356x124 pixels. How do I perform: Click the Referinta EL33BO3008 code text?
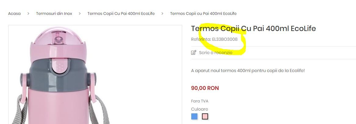(214, 40)
